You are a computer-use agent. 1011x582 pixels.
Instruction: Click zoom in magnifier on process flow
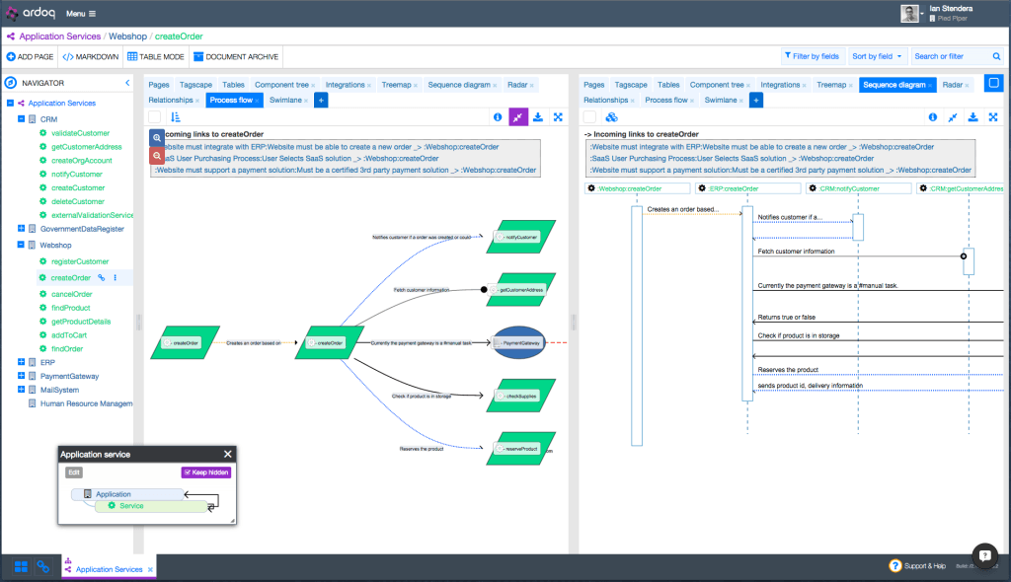pos(158,139)
